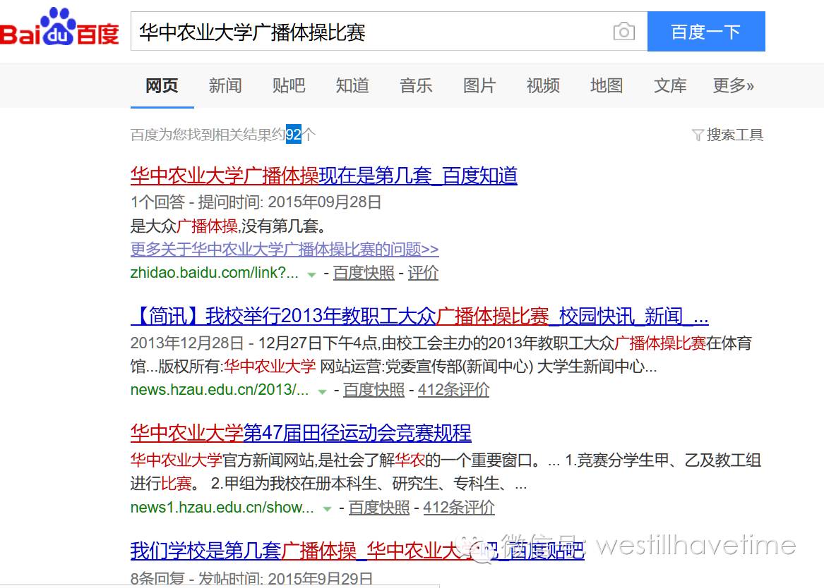Click text 8条回复 - 发帖时间: 2015年9月29日
Screen dimensions: 824x588
252,579
